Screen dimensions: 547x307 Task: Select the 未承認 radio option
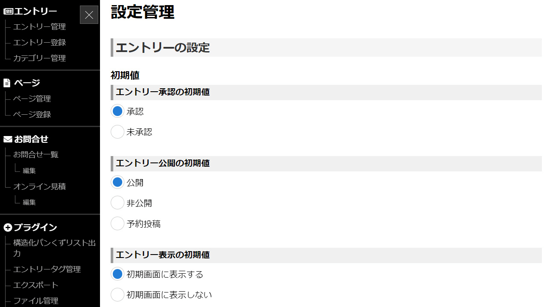pos(118,132)
